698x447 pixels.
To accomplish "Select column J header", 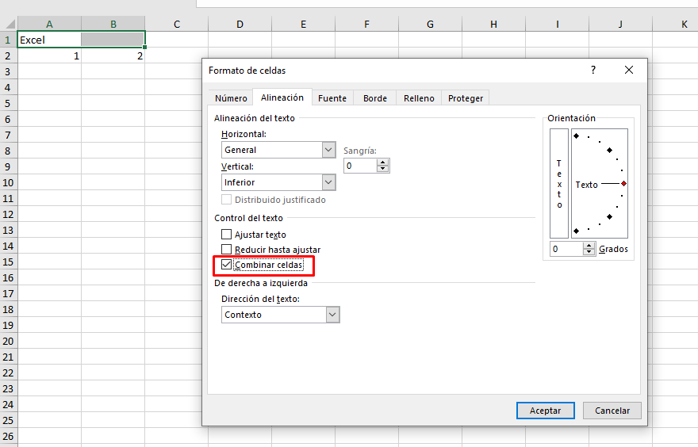I will (620, 24).
